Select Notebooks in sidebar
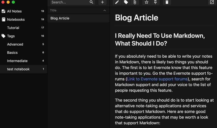 click(23, 19)
